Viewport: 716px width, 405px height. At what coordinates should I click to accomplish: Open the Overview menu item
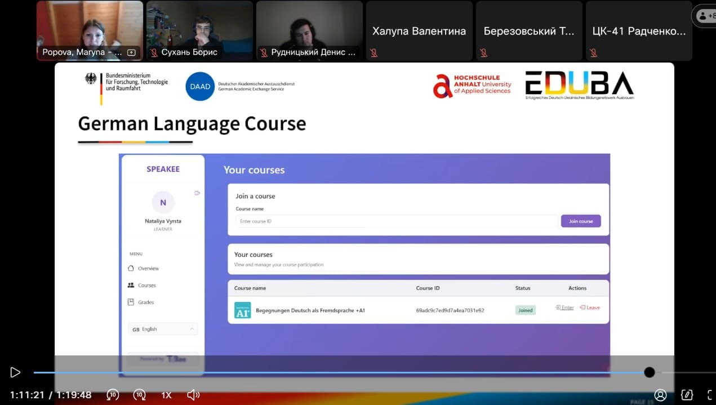(x=148, y=268)
